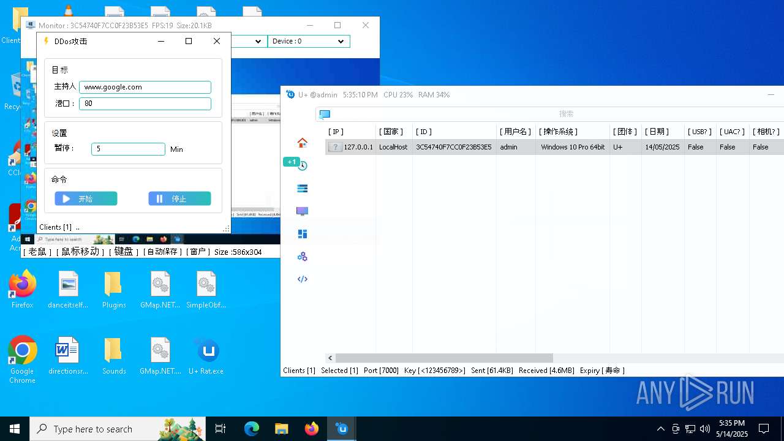
Task: Toggle the 键盘 keyboard option in Monitor window
Action: click(124, 252)
